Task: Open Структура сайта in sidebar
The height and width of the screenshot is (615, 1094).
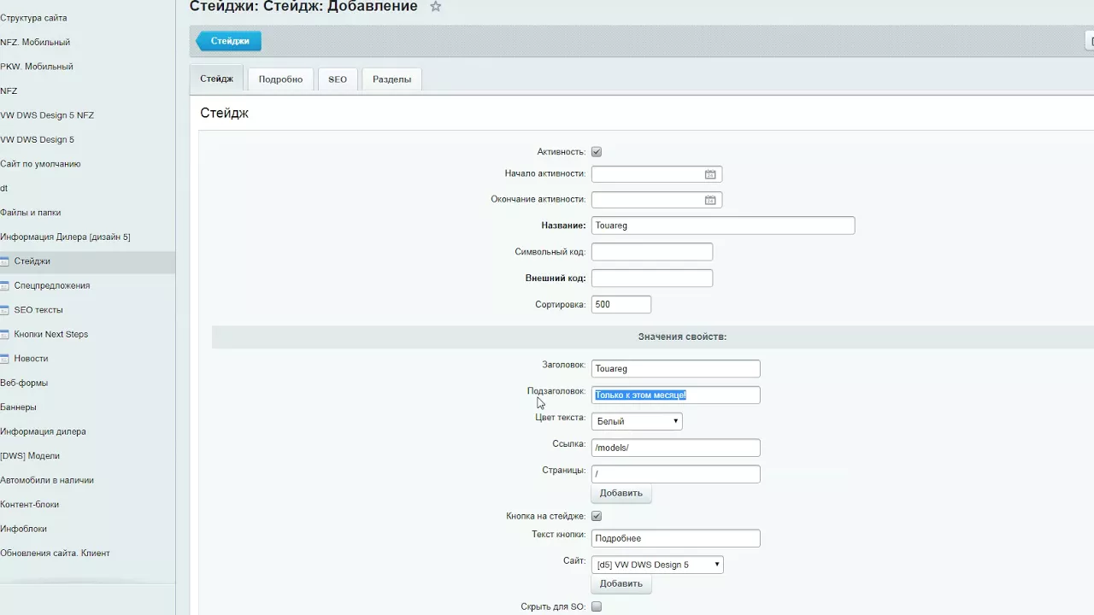Action: pos(33,18)
